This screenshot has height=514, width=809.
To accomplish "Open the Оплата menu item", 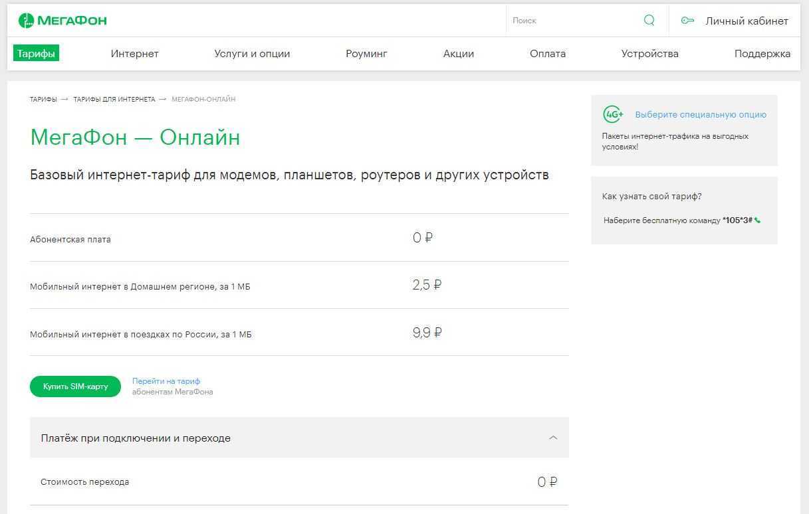I will coord(548,54).
